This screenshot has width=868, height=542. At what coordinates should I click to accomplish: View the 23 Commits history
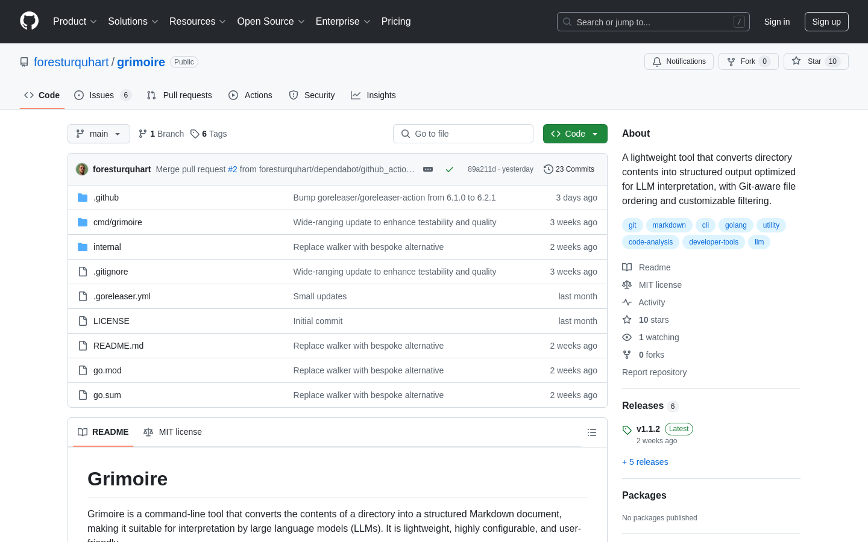pos(569,169)
